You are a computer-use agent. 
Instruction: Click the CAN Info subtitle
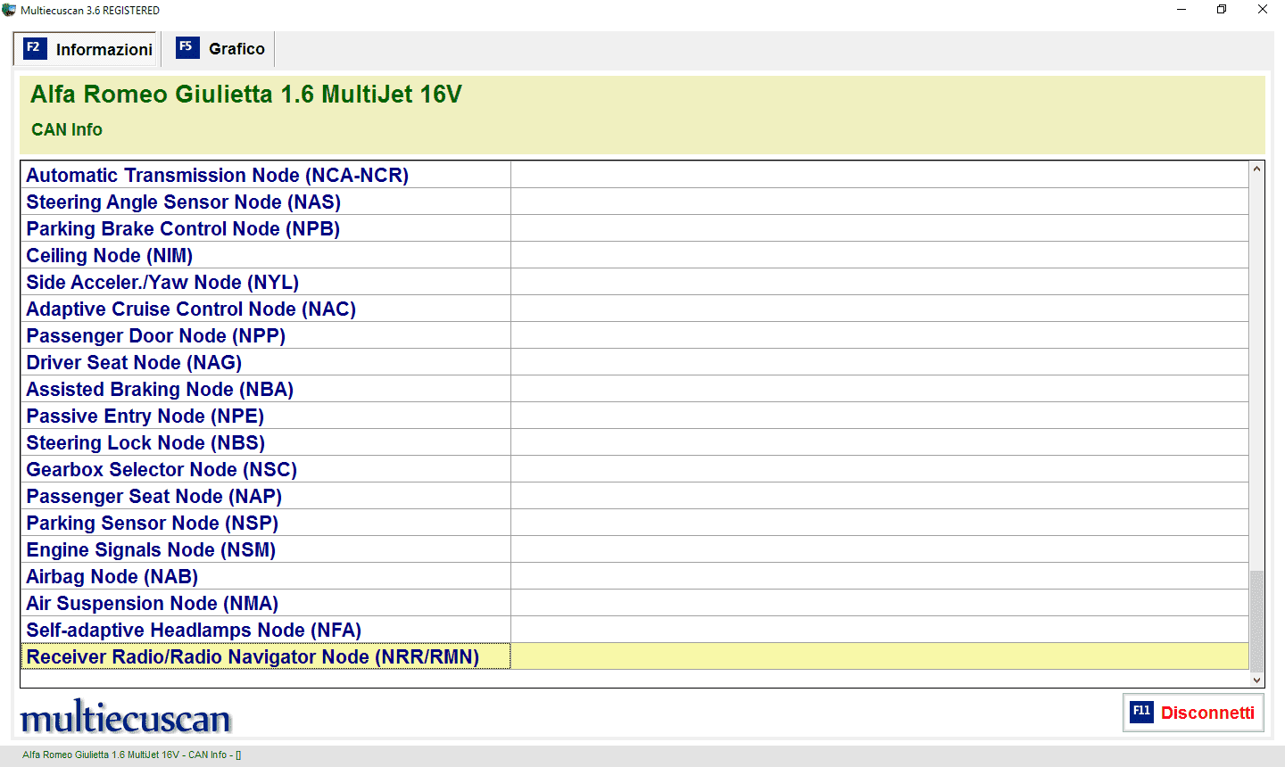(67, 130)
